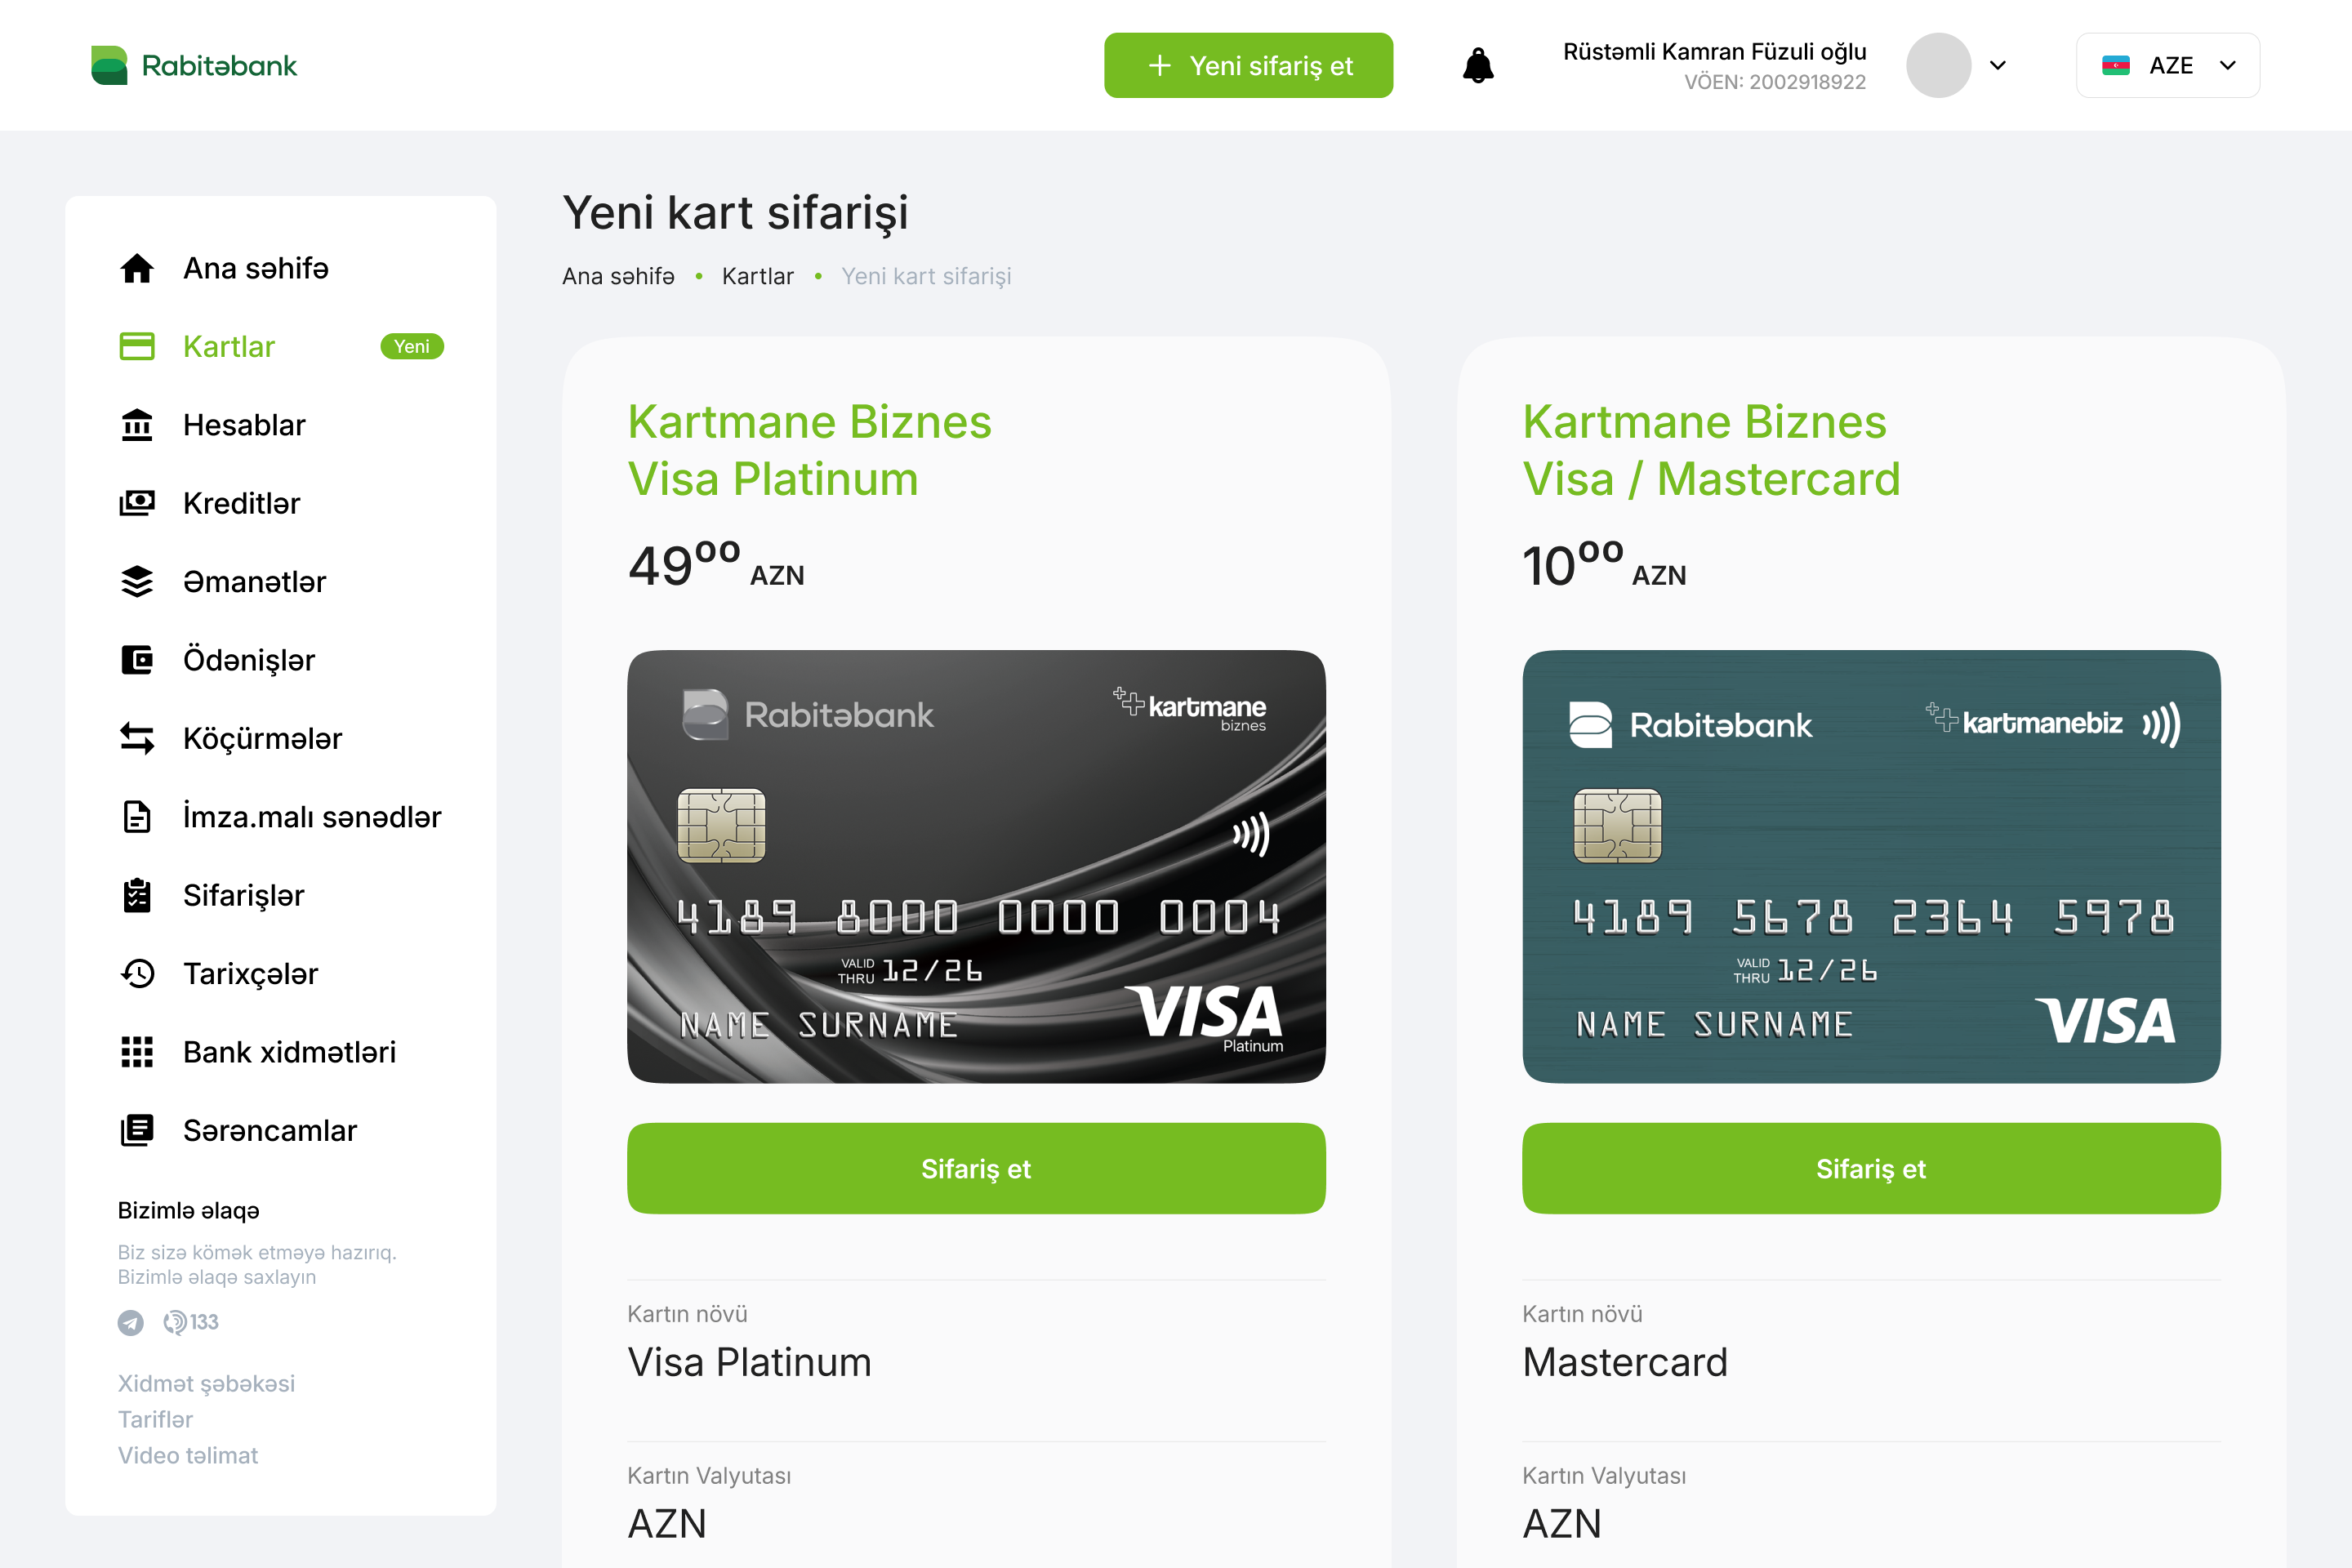Click the notification bell icon
This screenshot has width=2352, height=1568.
click(x=1478, y=66)
